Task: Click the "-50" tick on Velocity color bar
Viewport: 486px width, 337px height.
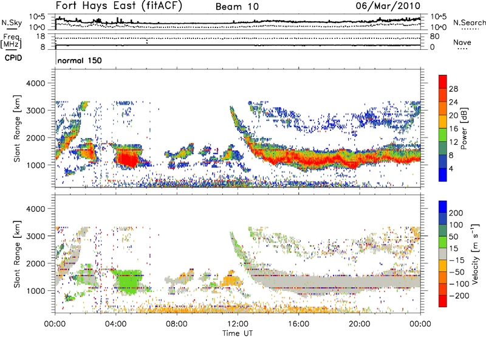Action: pyautogui.click(x=457, y=272)
